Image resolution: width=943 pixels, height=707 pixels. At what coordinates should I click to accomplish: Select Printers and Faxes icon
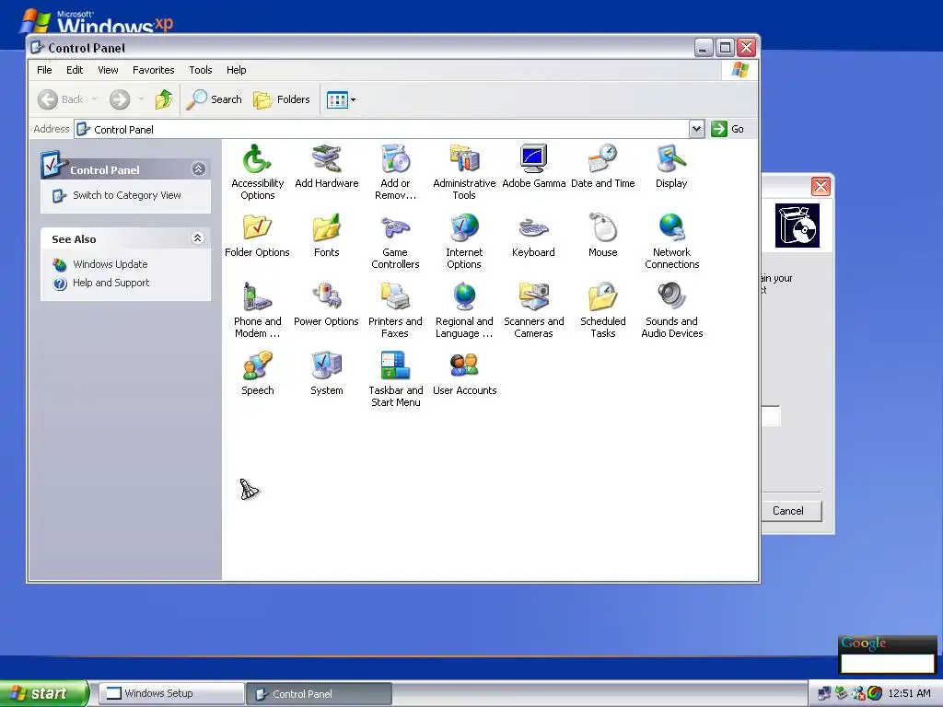[395, 297]
